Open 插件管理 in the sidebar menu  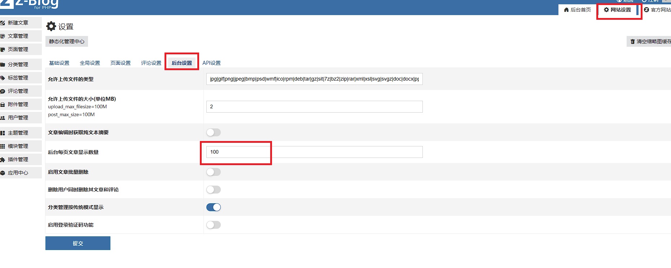[x=21, y=159]
